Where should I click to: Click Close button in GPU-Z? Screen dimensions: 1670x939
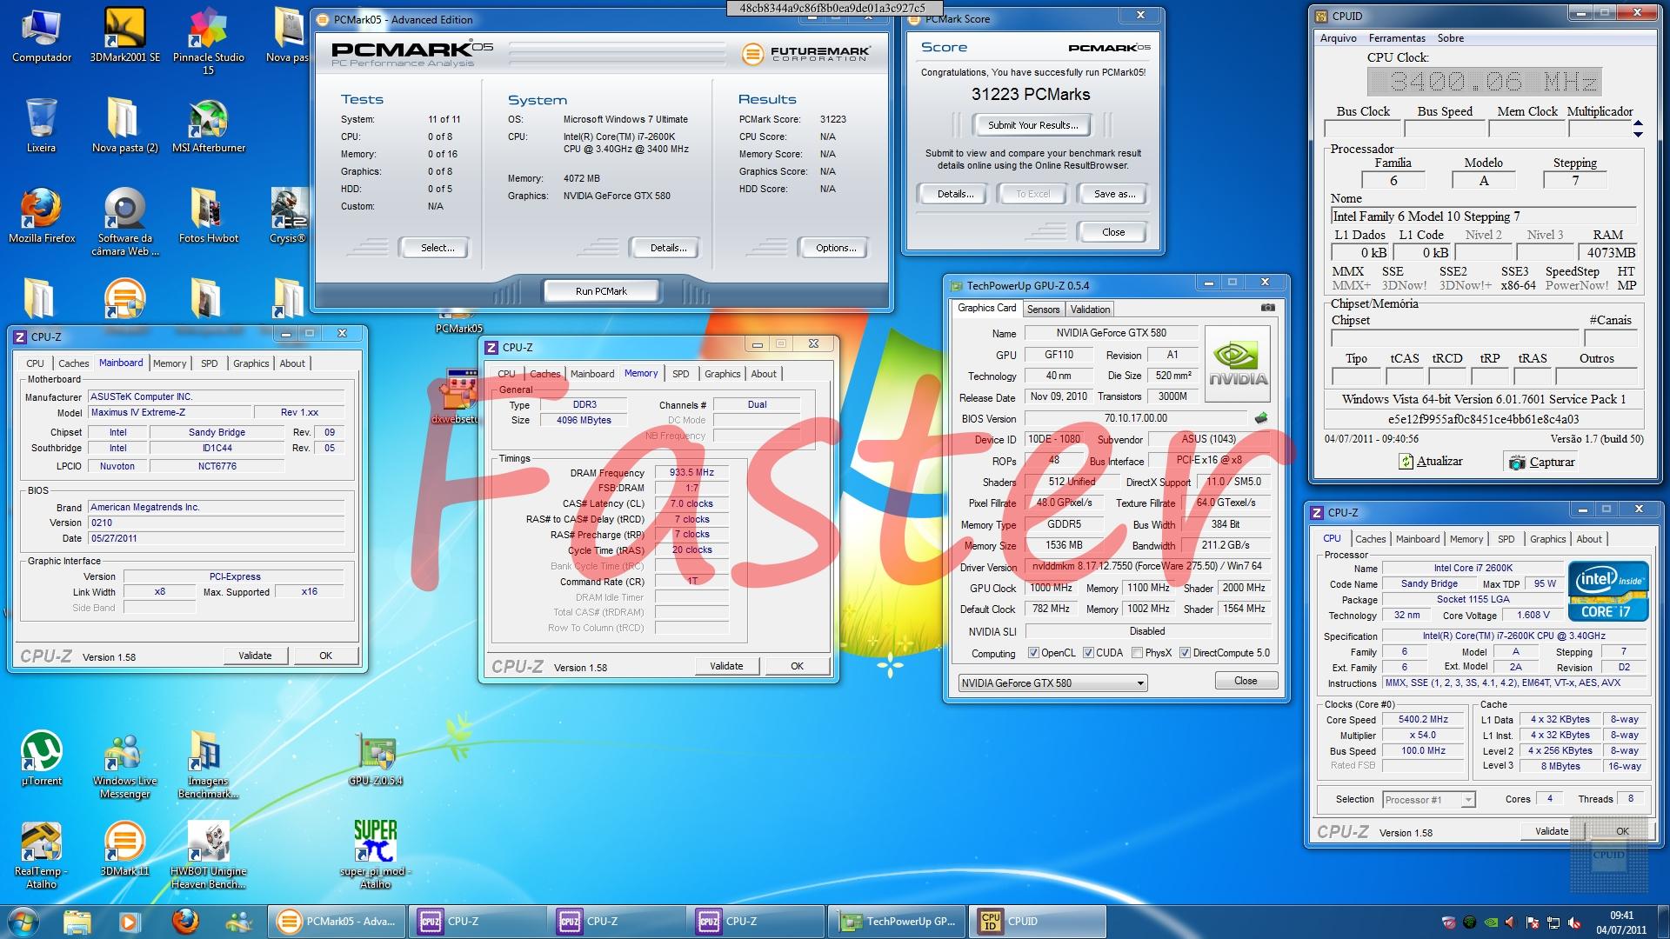1246,681
